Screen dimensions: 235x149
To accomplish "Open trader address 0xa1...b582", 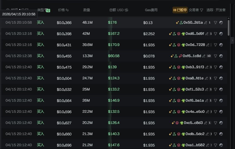I will click(195, 145).
